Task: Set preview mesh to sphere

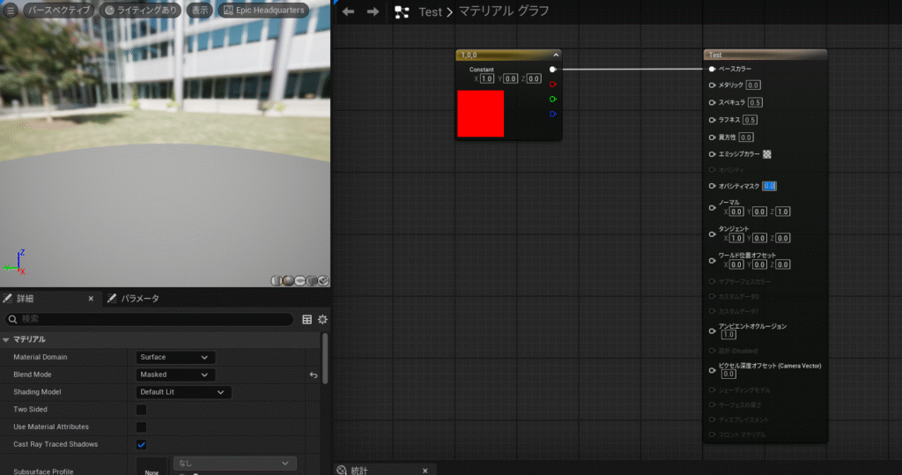Action: (288, 281)
